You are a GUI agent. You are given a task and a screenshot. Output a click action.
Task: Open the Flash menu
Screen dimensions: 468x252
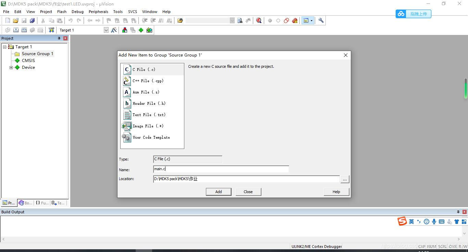[62, 12]
